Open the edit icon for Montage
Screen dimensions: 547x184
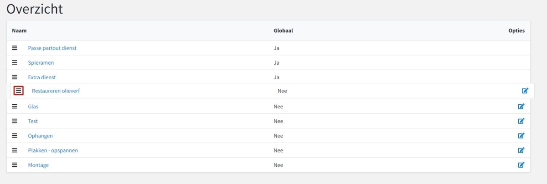click(521, 165)
